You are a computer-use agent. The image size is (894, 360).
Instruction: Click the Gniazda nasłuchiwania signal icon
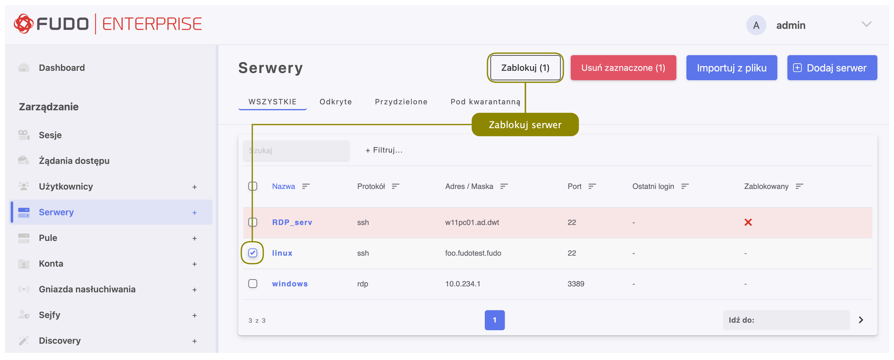pyautogui.click(x=24, y=289)
